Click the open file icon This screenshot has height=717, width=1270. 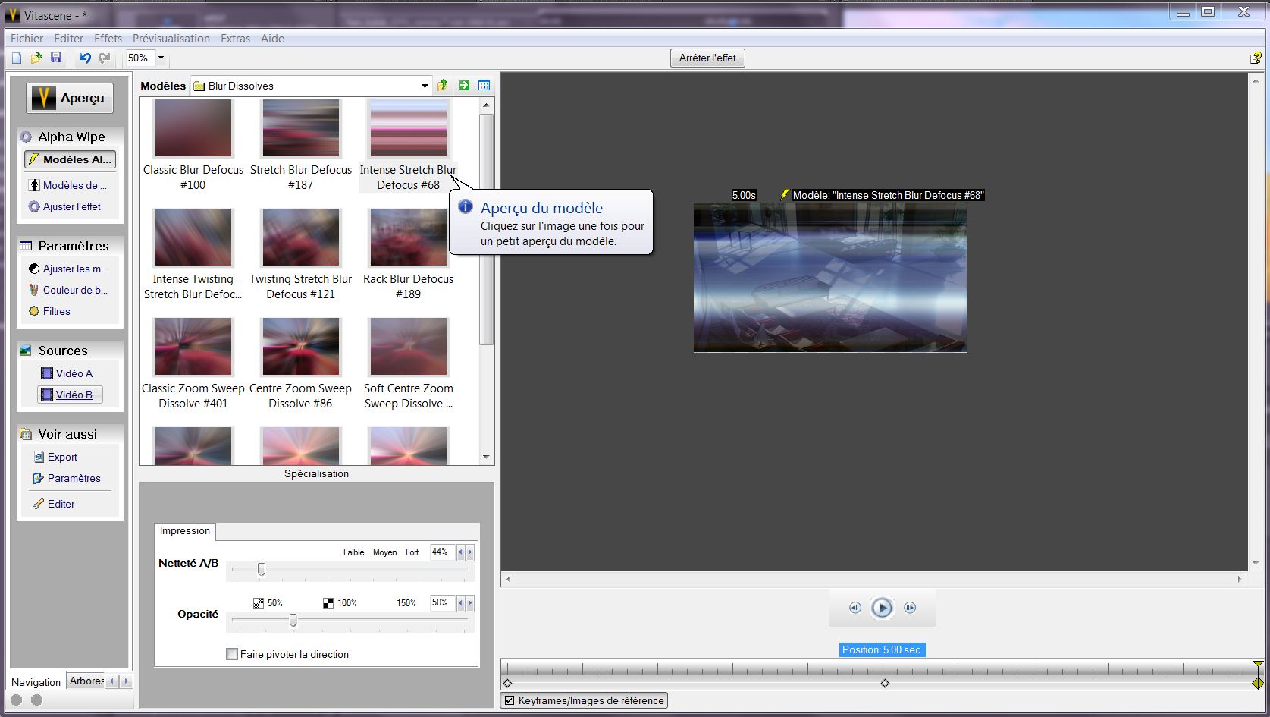(x=36, y=58)
